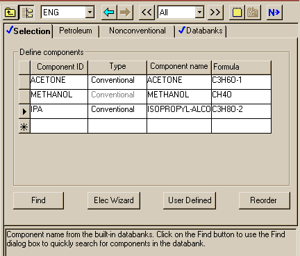Toggle the data browser tree view icon

click(x=27, y=13)
